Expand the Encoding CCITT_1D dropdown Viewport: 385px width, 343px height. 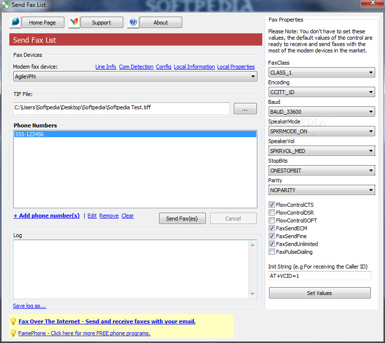pyautogui.click(x=322, y=92)
